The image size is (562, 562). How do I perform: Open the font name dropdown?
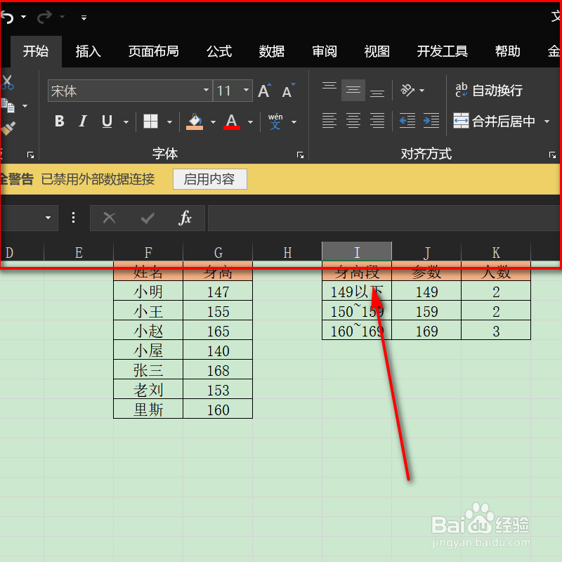pos(204,91)
